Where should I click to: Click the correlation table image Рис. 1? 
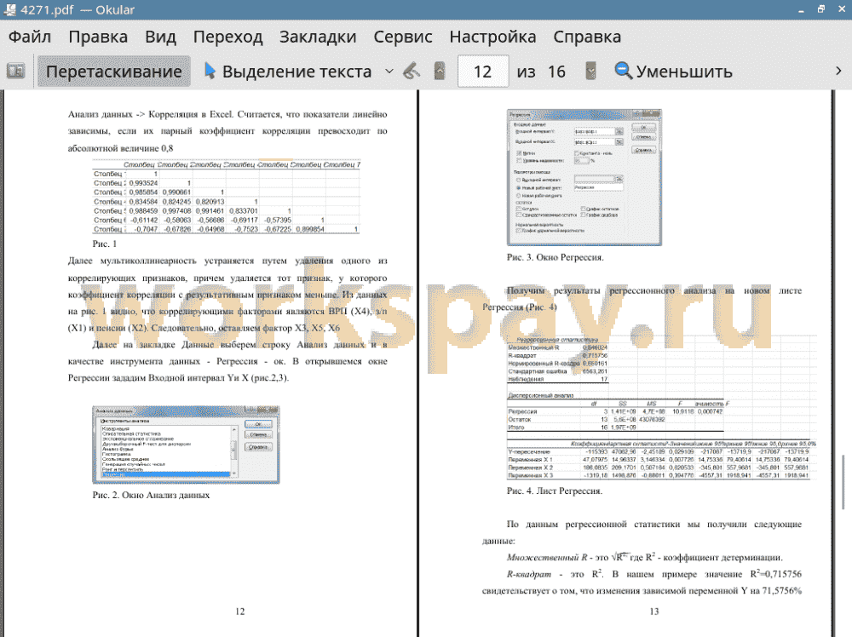pos(226,197)
